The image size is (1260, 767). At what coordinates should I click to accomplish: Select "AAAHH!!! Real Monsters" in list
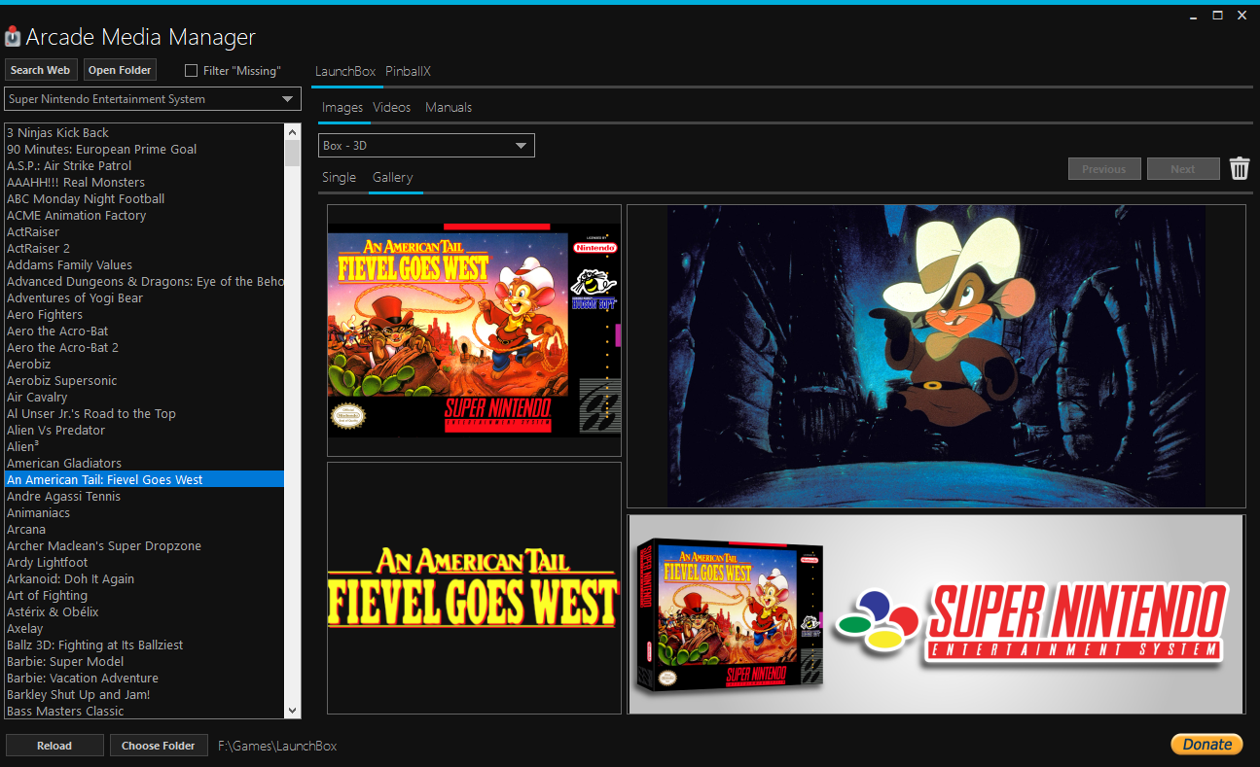[x=145, y=182]
